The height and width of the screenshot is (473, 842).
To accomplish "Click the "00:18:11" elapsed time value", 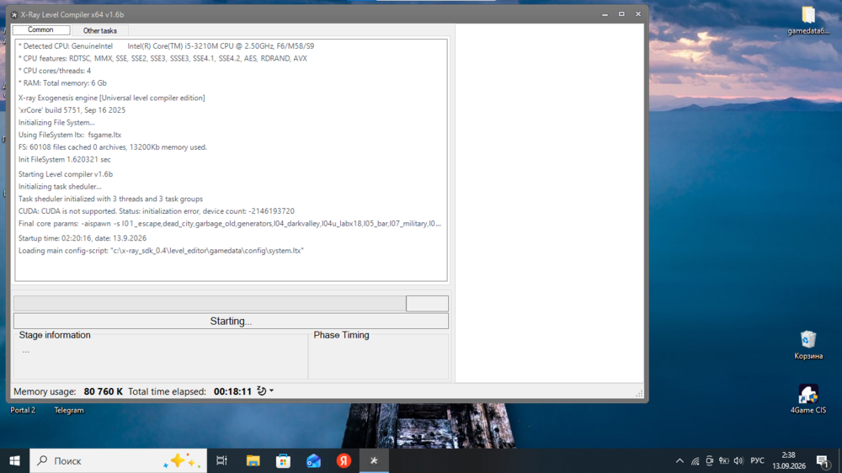I will click(232, 391).
